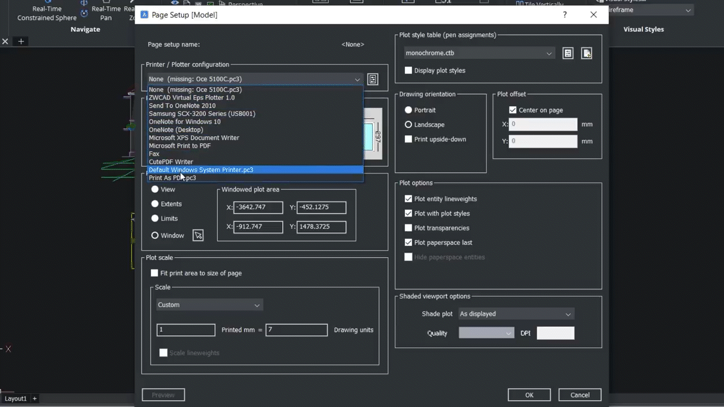Click the plot offset Y field
The width and height of the screenshot is (724, 407).
(x=543, y=141)
